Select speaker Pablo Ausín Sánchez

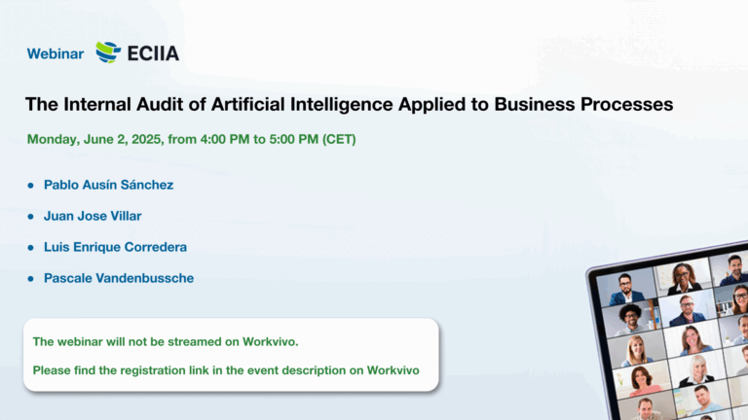tap(109, 185)
